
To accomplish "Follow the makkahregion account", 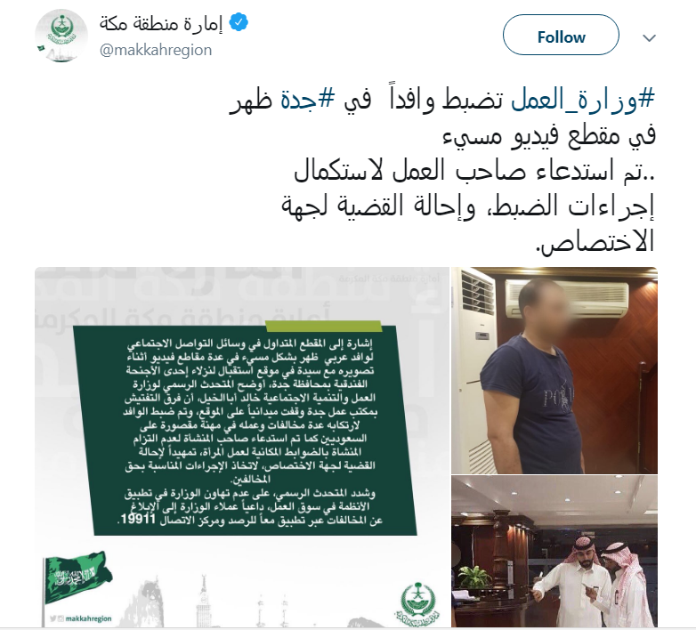I will pos(561,36).
